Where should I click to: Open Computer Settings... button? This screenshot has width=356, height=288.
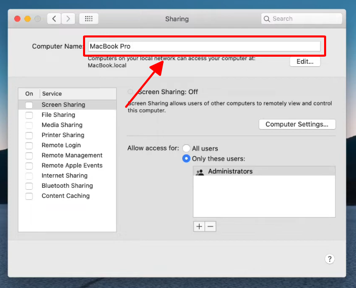(x=297, y=125)
